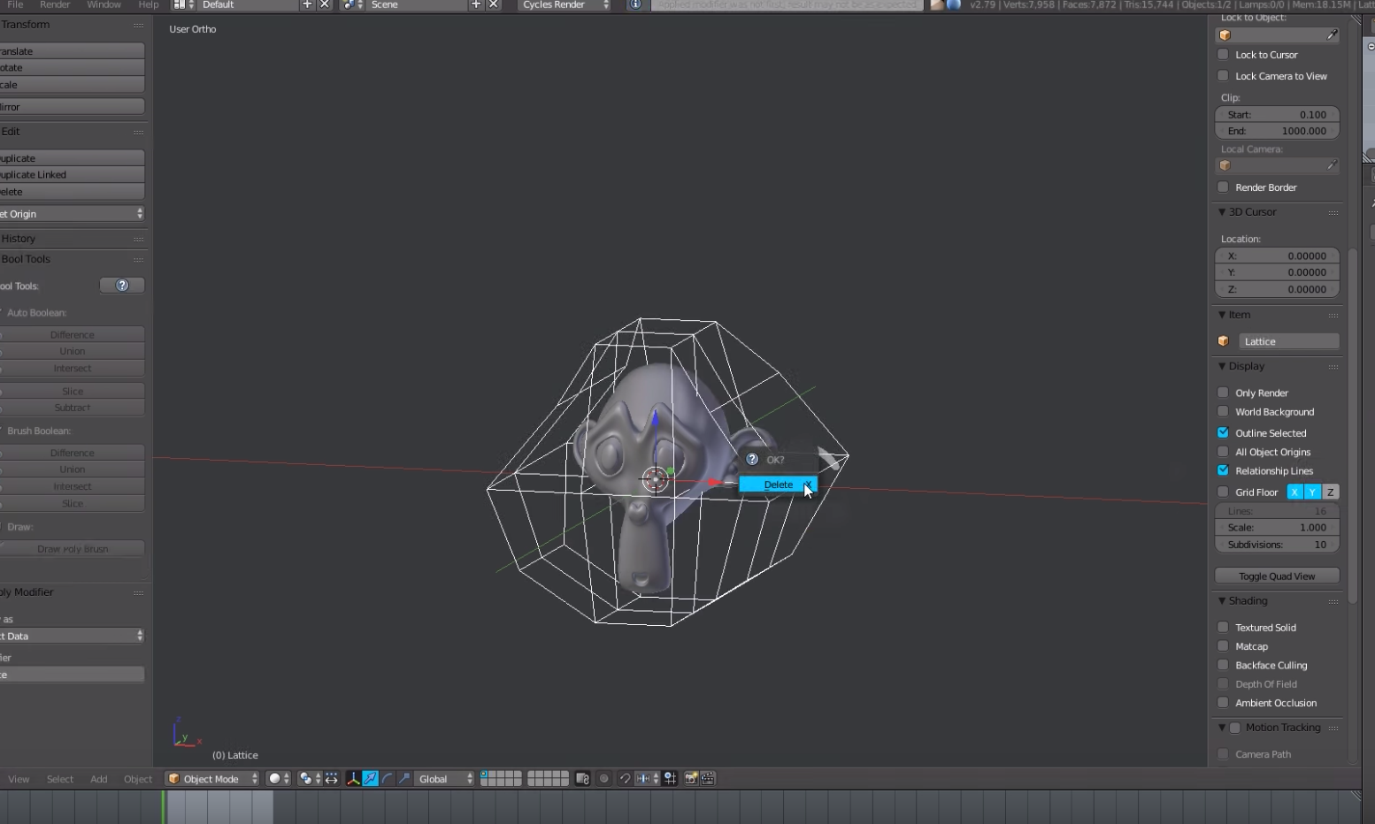Select the scale manipulator icon
The height and width of the screenshot is (824, 1375).
pyautogui.click(x=404, y=779)
